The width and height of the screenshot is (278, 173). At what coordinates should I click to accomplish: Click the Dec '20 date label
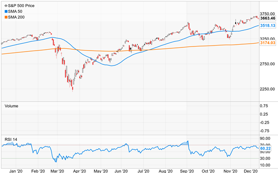[251, 171]
